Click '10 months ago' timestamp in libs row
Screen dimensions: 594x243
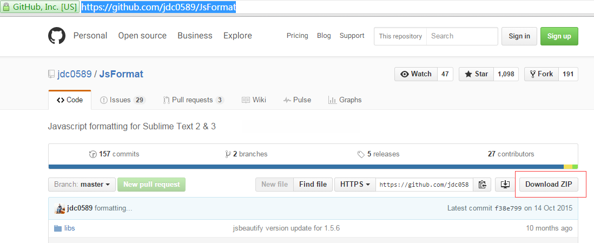point(549,228)
